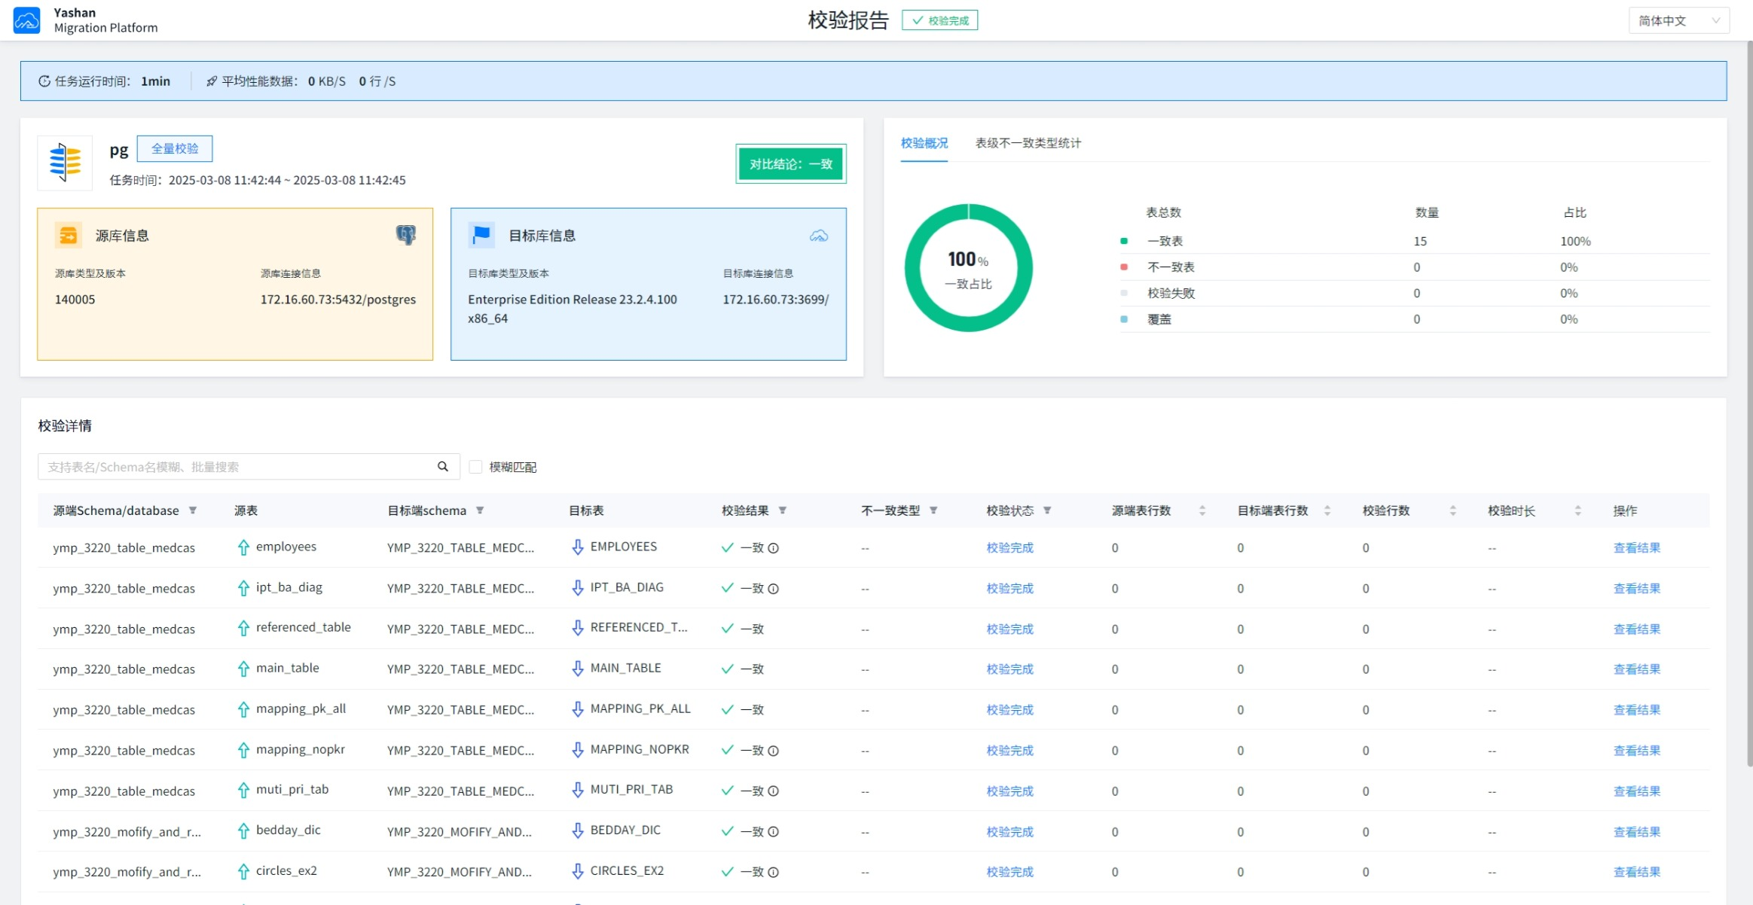Image resolution: width=1753 pixels, height=905 pixels.
Task: Open filter for 校验状态 column
Action: click(x=1047, y=510)
